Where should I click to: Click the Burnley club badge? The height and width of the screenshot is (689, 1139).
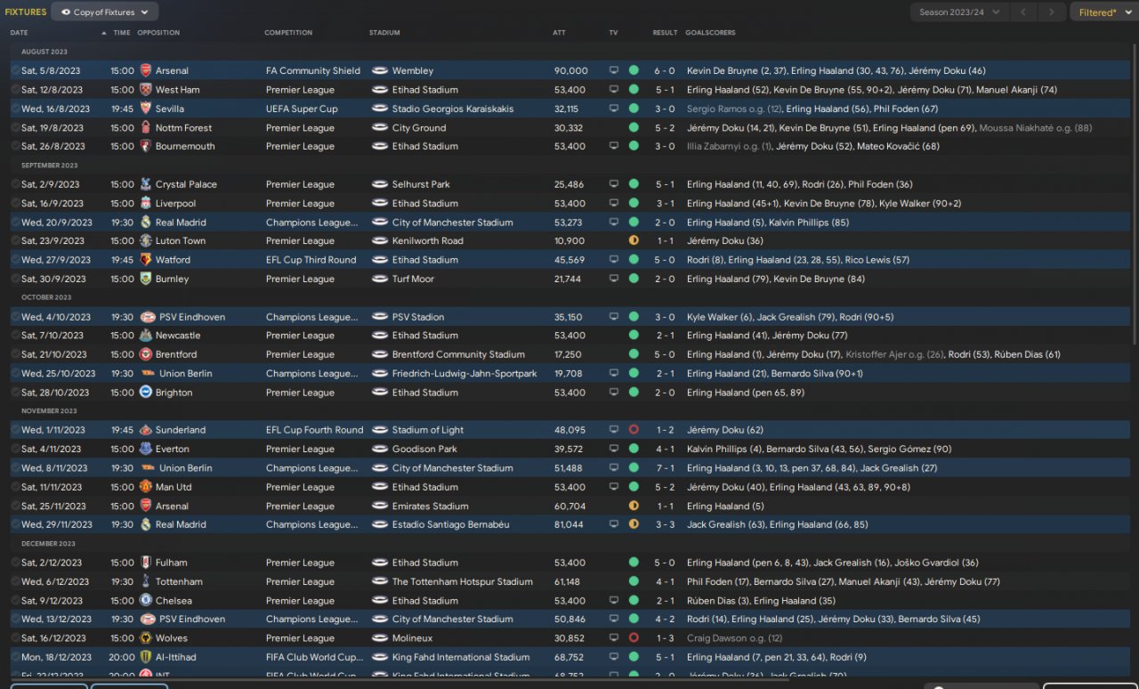pyautogui.click(x=146, y=279)
